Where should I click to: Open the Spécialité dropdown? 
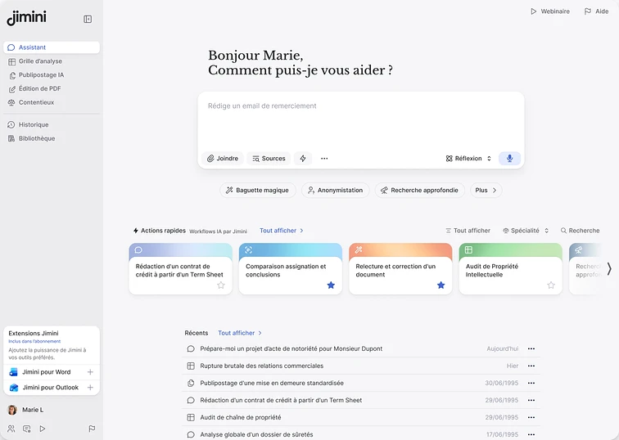526,231
